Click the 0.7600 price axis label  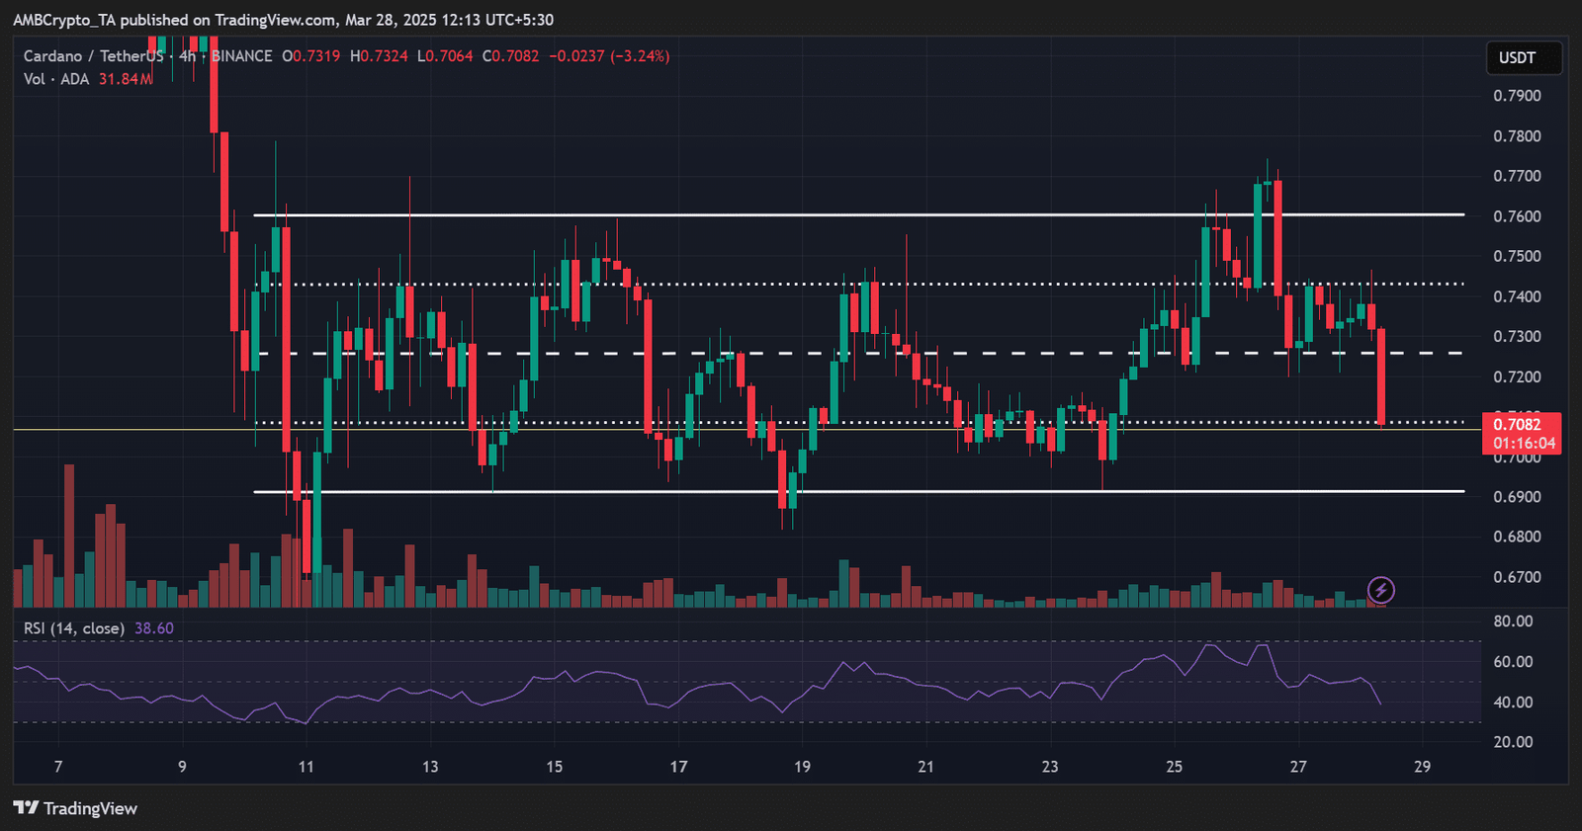(1517, 216)
